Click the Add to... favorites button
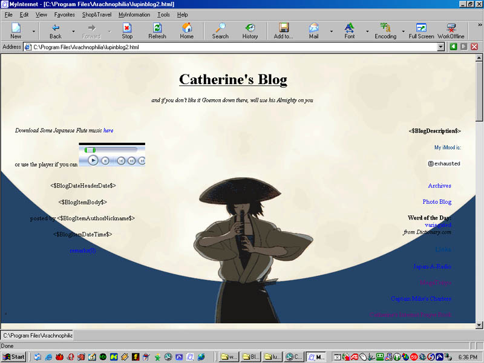Viewport: 484px width, 363px height. pos(283,31)
